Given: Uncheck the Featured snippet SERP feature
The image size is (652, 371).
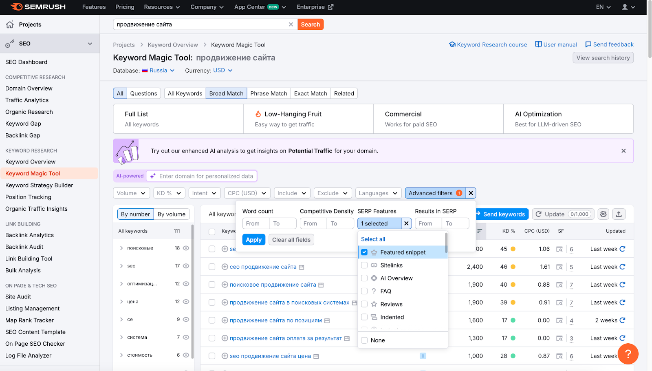Looking at the screenshot, I should coord(364,252).
